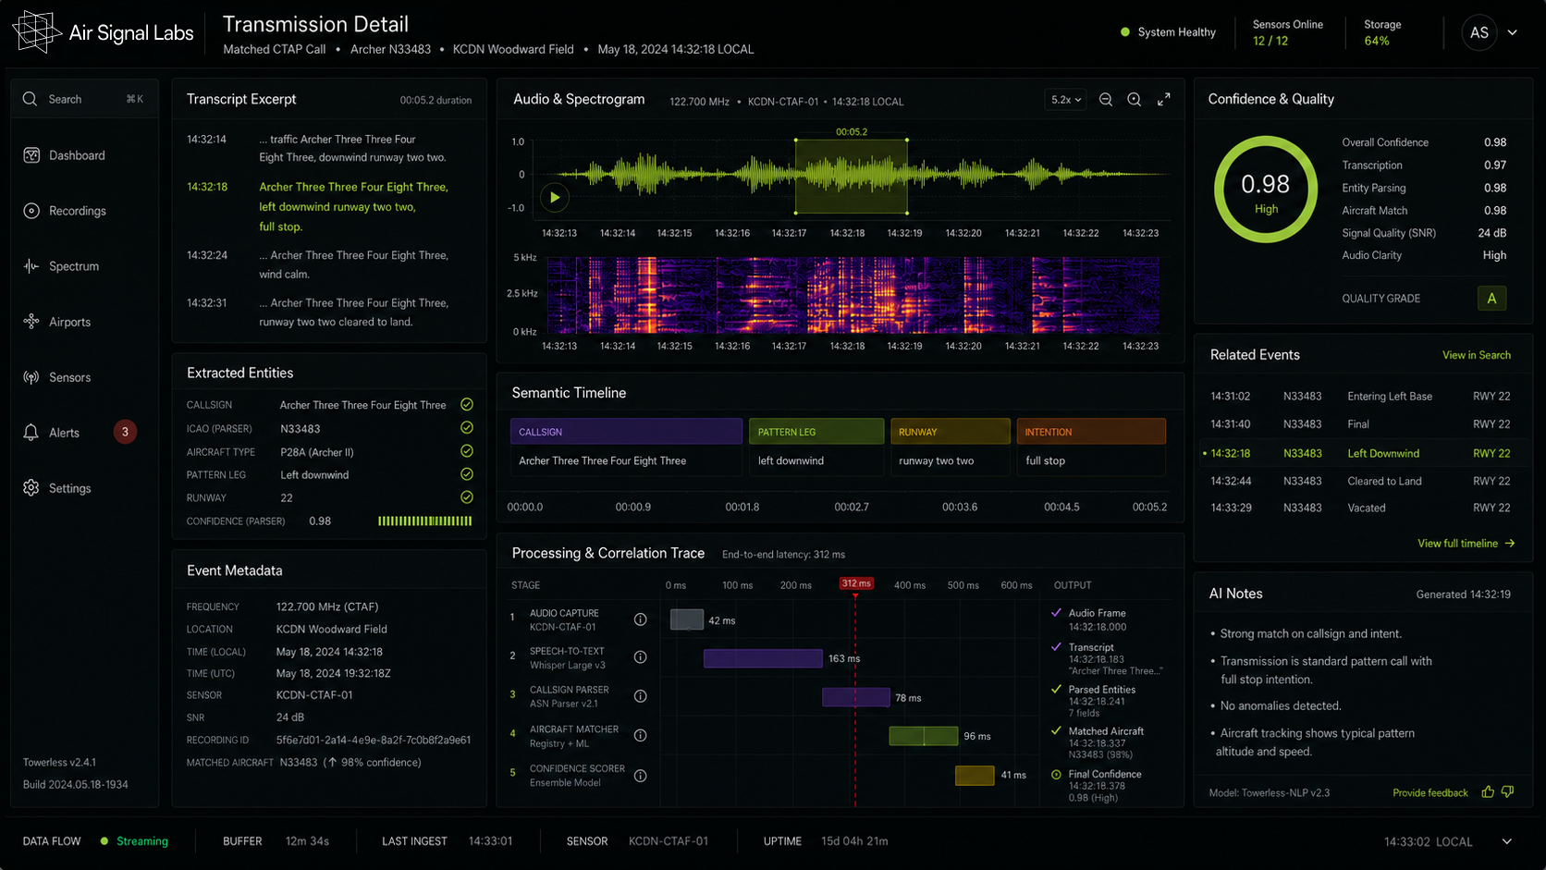This screenshot has width=1546, height=870.
Task: Click the 312 ms latency marker
Action: pos(856,583)
